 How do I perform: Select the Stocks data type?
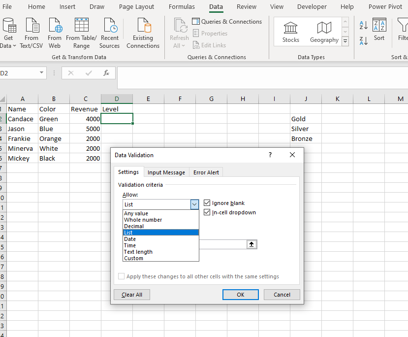(x=291, y=31)
